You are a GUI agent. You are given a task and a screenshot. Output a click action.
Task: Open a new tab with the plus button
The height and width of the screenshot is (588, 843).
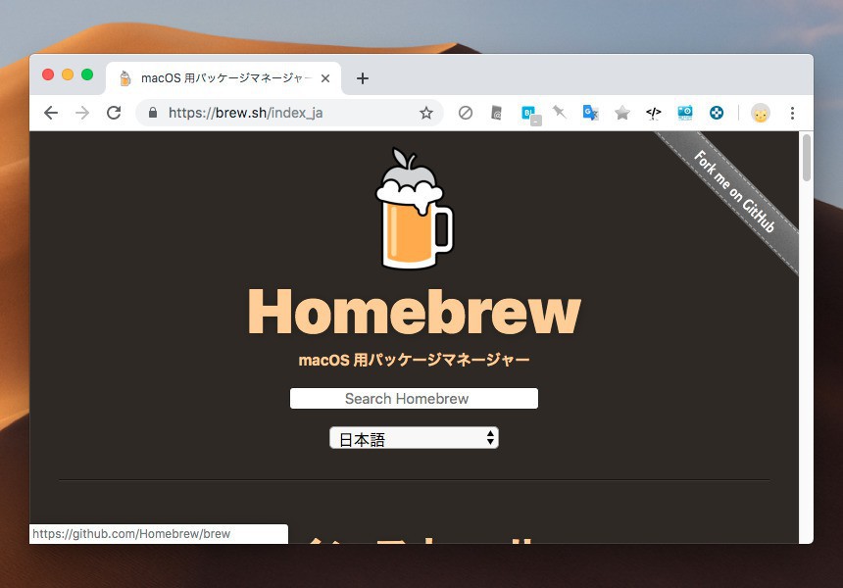coord(363,78)
